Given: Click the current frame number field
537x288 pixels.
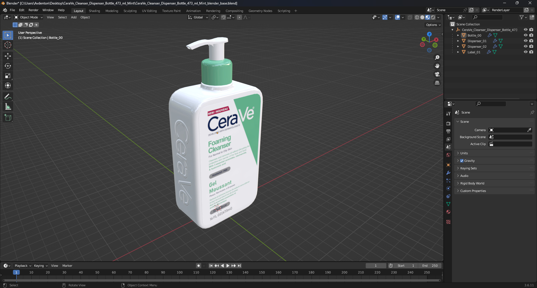Looking at the screenshot, I should 376,266.
